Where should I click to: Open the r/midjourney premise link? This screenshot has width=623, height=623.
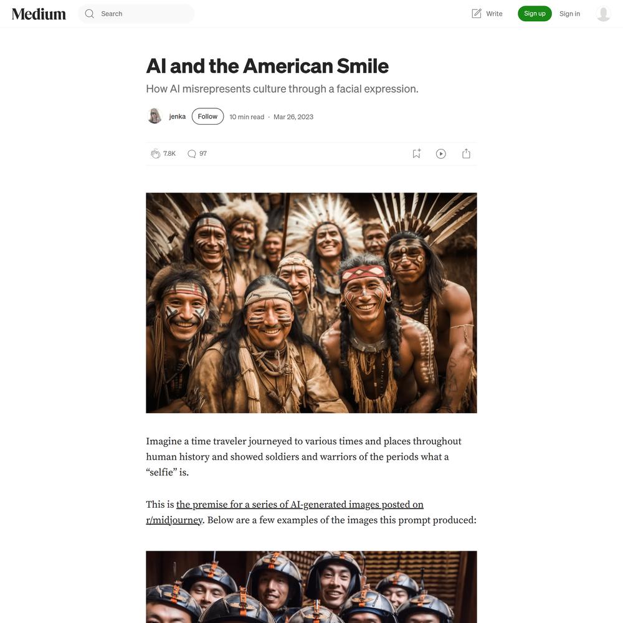click(x=285, y=512)
